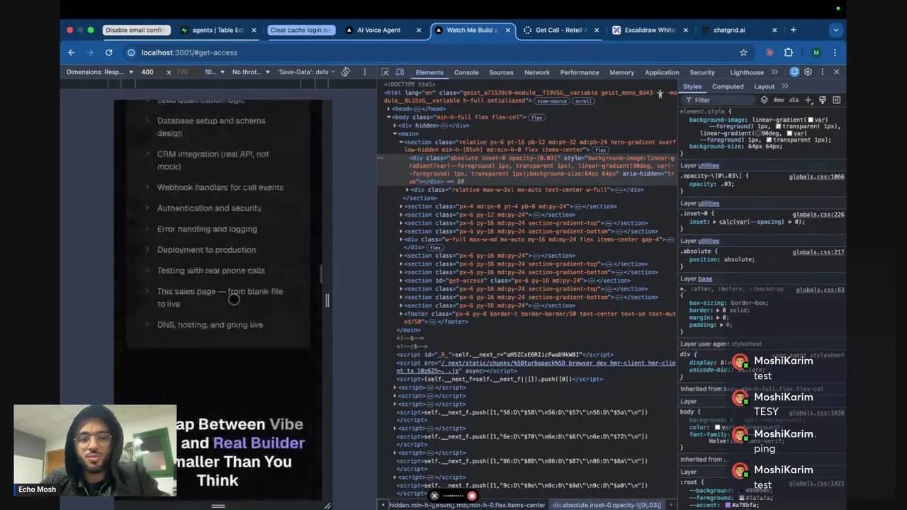Open the No throttling dropdown
This screenshot has width=907, height=510.
[251, 72]
